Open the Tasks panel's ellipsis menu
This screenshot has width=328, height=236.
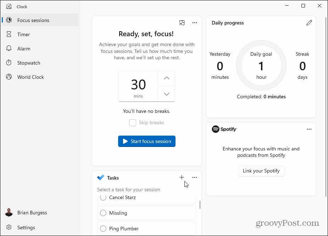point(194,177)
